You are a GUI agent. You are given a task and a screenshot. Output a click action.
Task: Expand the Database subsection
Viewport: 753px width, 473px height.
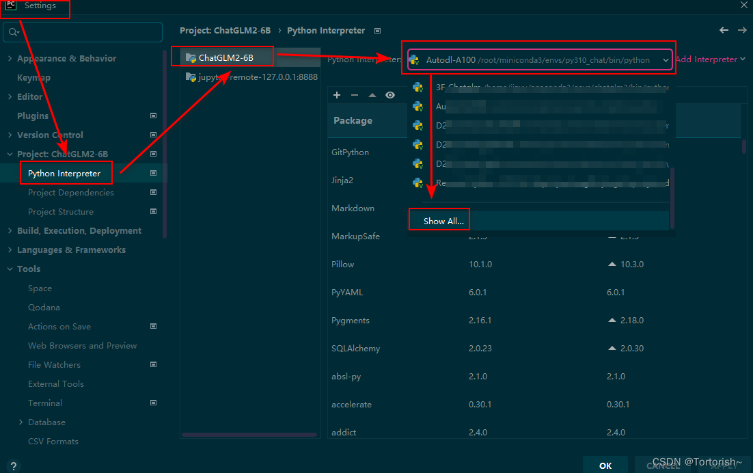pos(20,422)
